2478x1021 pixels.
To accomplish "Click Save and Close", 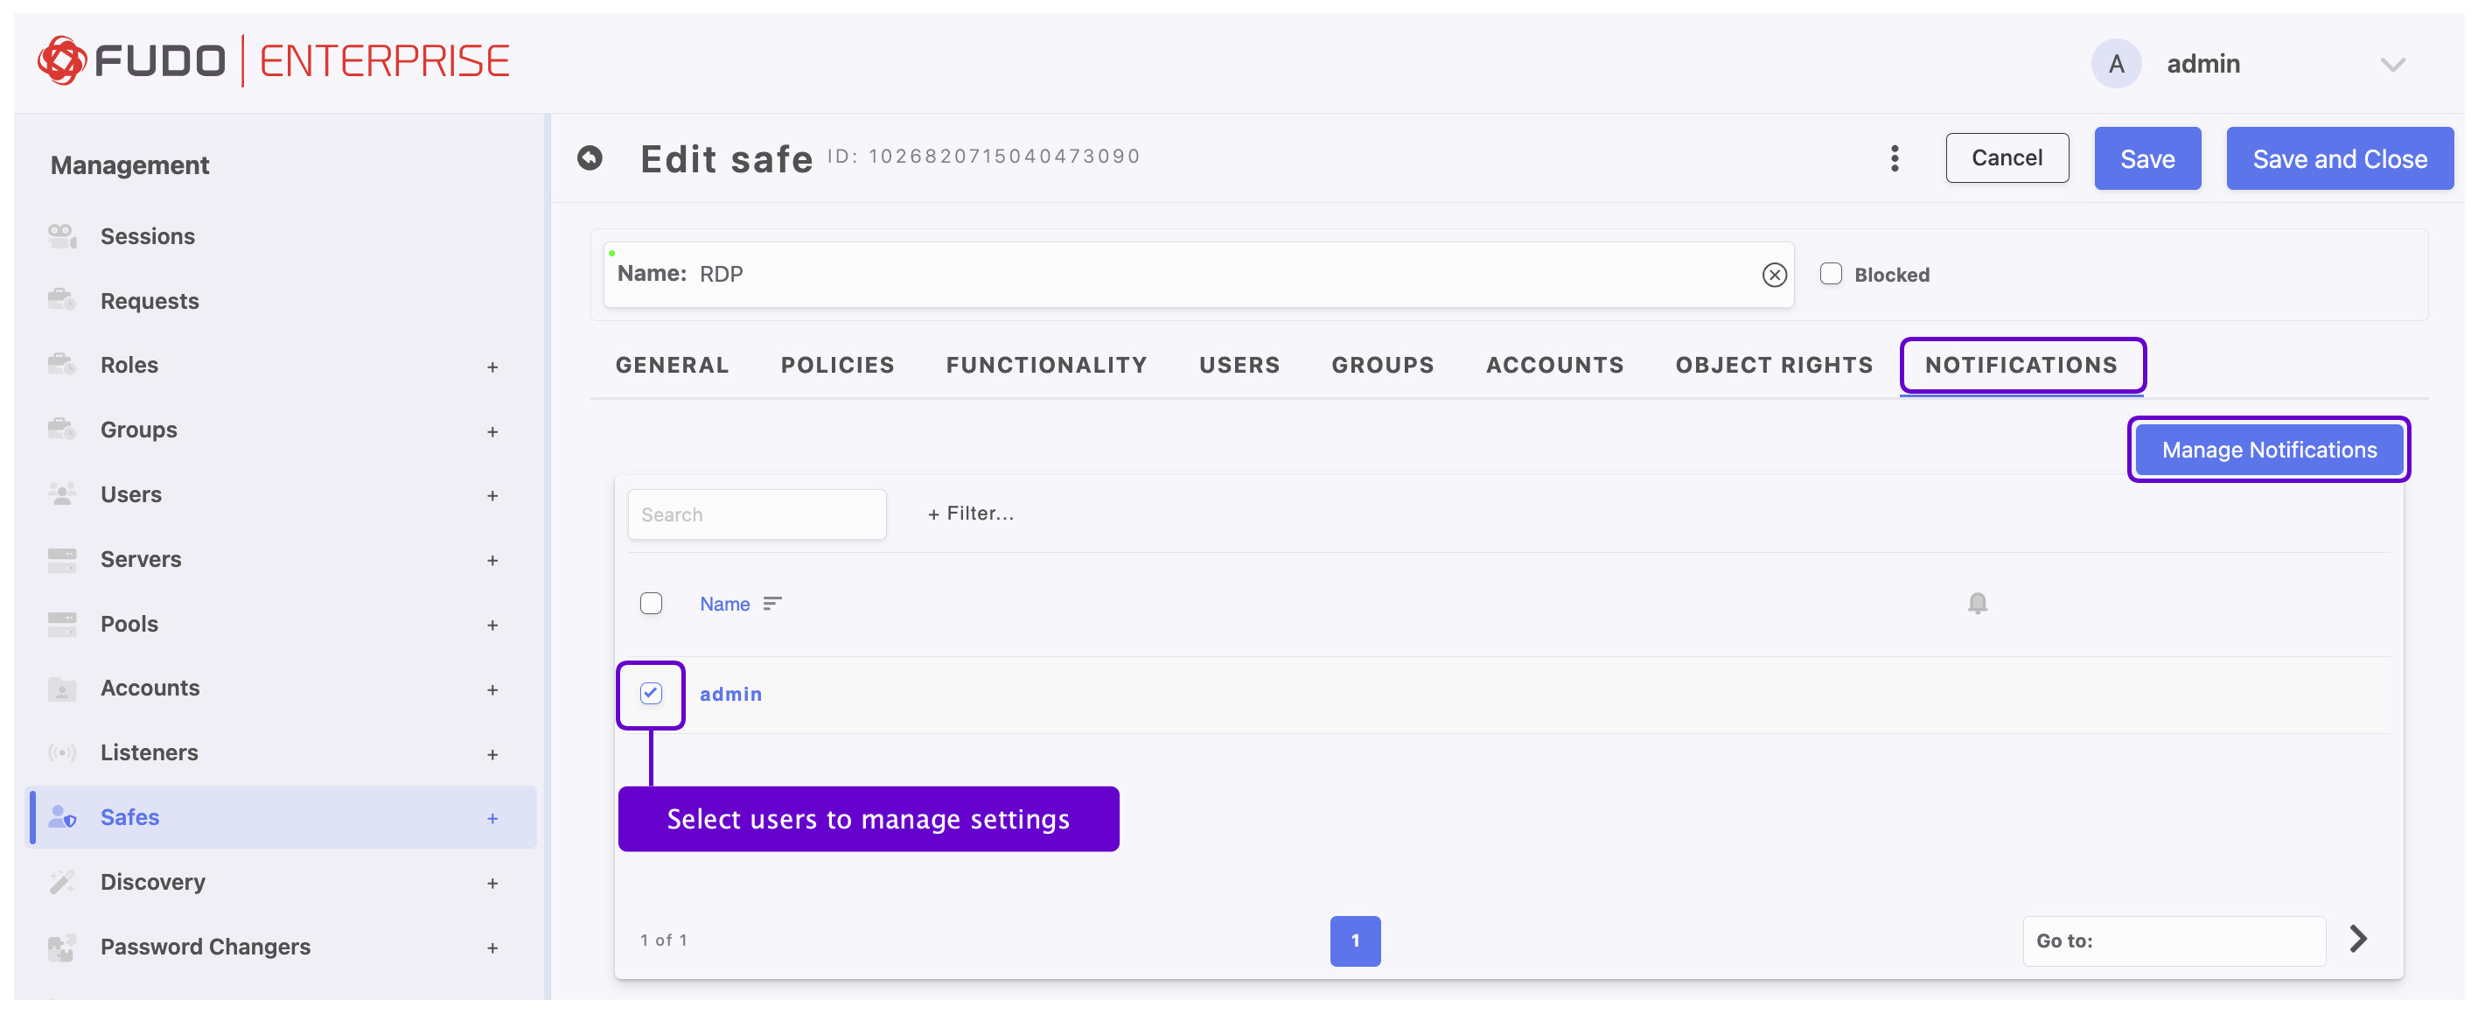I will click(2339, 158).
